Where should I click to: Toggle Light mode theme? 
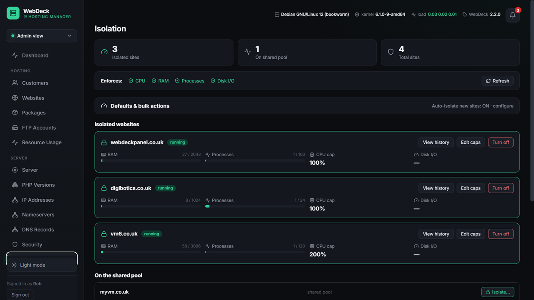tap(42, 265)
